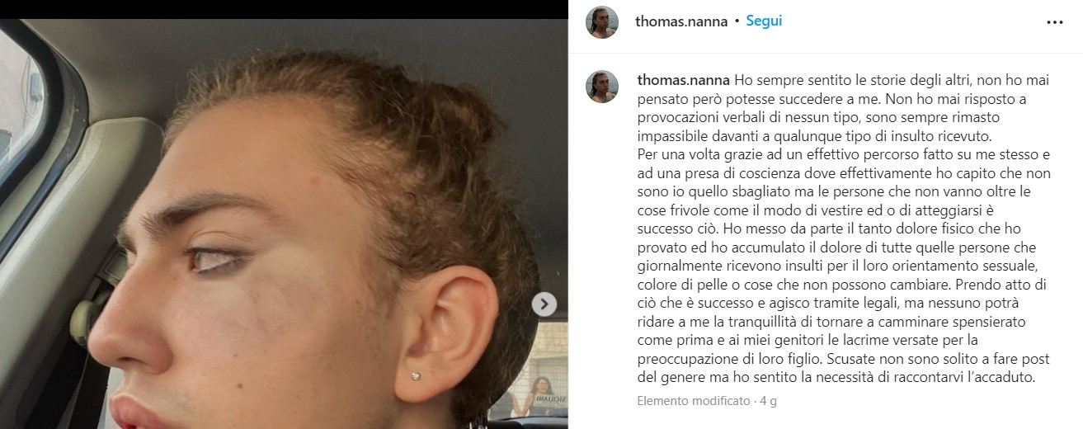Image resolution: width=1083 pixels, height=429 pixels.
Task: Click the woman visible through car window
Action: (540, 396)
